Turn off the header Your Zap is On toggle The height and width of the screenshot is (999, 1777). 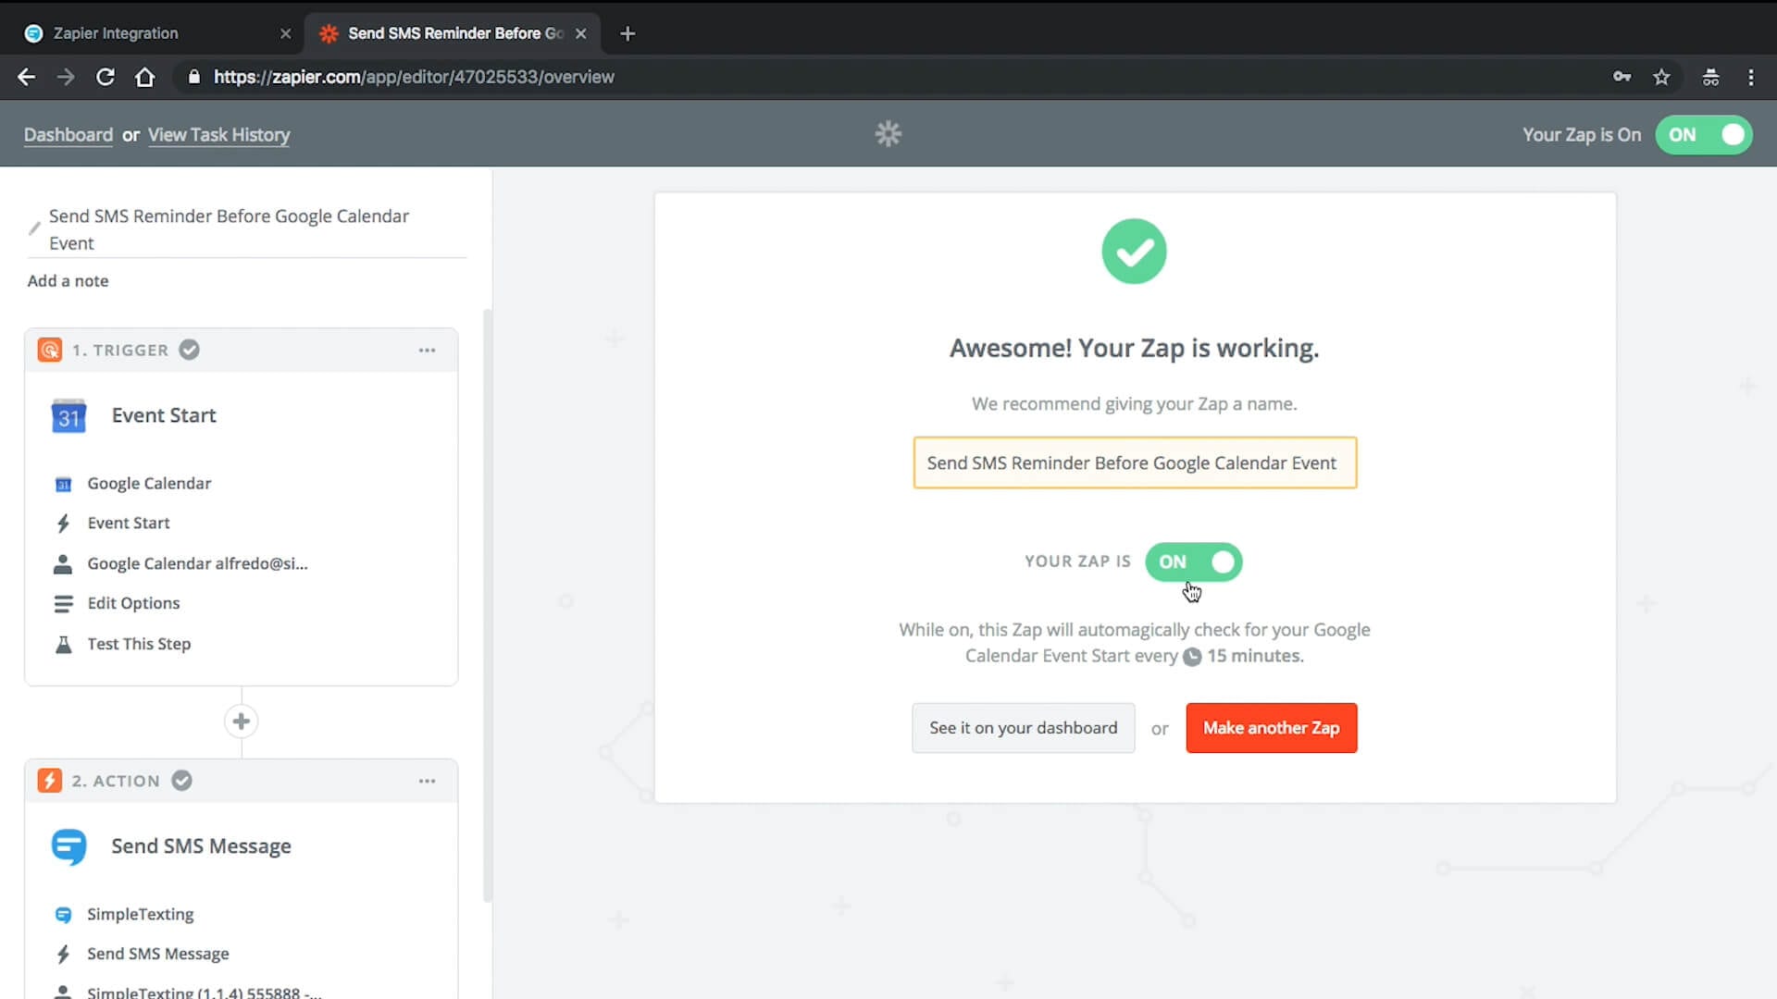click(x=1703, y=135)
